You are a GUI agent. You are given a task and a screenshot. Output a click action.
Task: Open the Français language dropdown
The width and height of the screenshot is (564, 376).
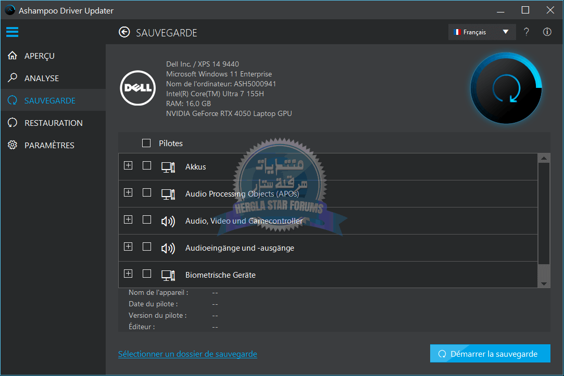tap(482, 32)
